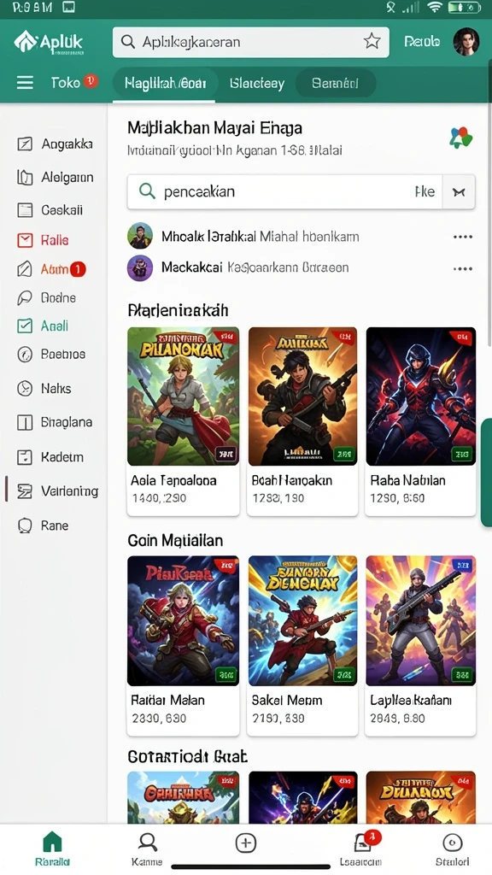Open the hamburger menu beside Toko
492x875 pixels.
point(25,83)
